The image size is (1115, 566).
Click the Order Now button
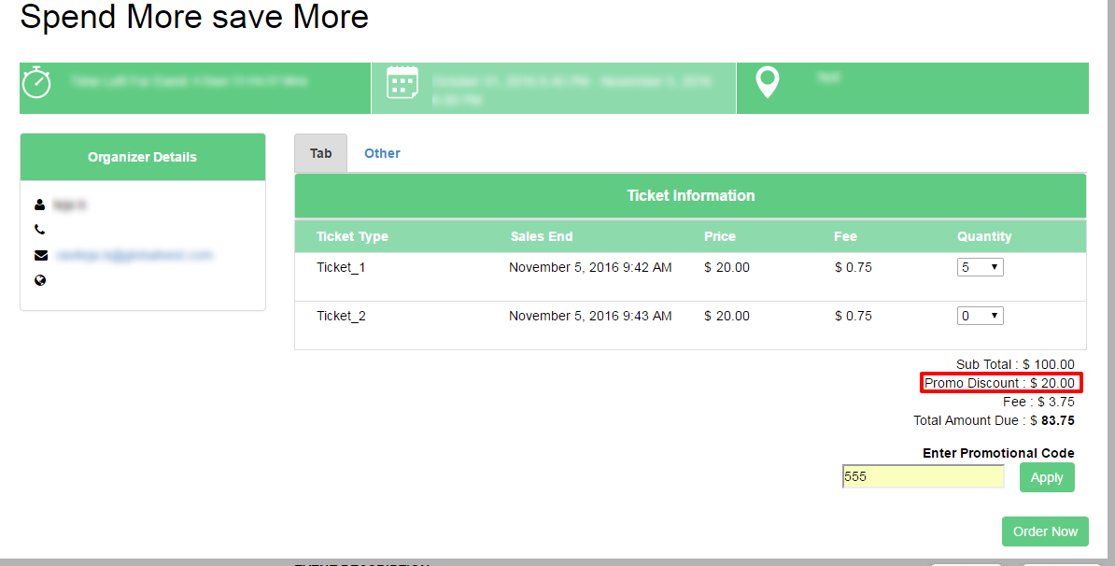pyautogui.click(x=1045, y=531)
